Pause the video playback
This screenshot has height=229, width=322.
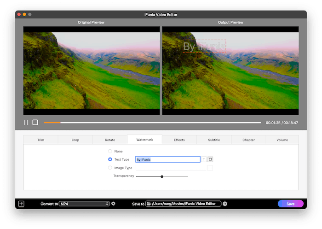[x=26, y=123]
